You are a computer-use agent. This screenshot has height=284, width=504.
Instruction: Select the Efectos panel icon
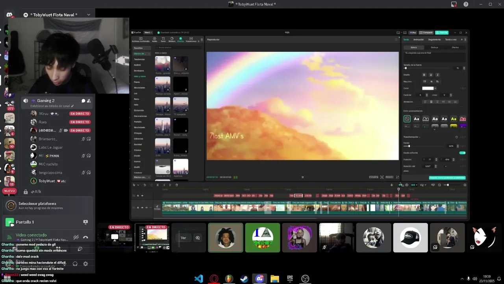coord(181,39)
